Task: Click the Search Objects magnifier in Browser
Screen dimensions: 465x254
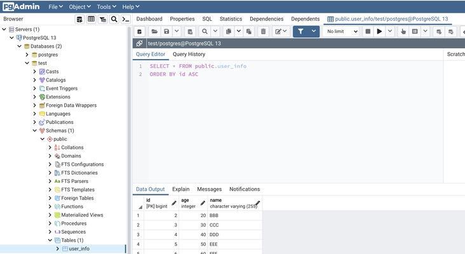Action: coord(114,19)
